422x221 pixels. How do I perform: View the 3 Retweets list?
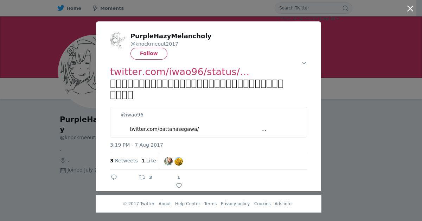(x=124, y=161)
